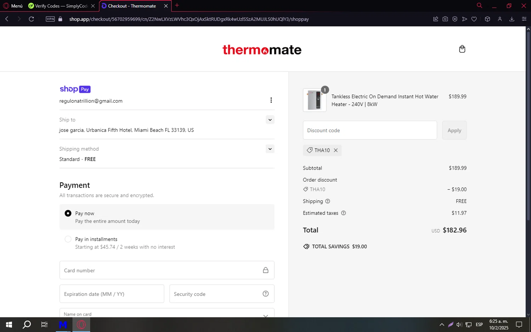
Task: Open Task View on taskbar
Action: click(x=44, y=325)
